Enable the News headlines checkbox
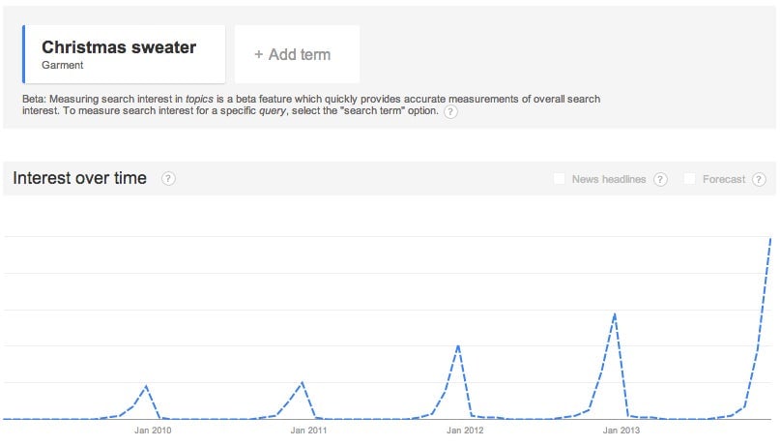 [x=559, y=179]
